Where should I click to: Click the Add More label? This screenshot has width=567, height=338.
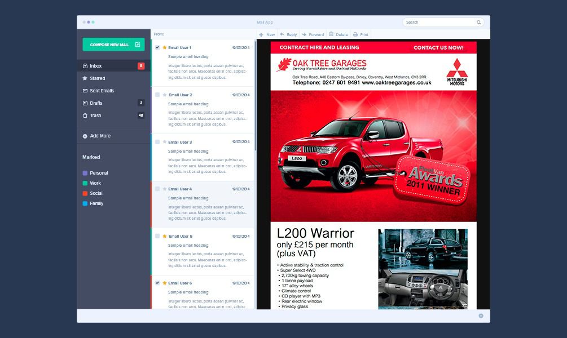100,136
